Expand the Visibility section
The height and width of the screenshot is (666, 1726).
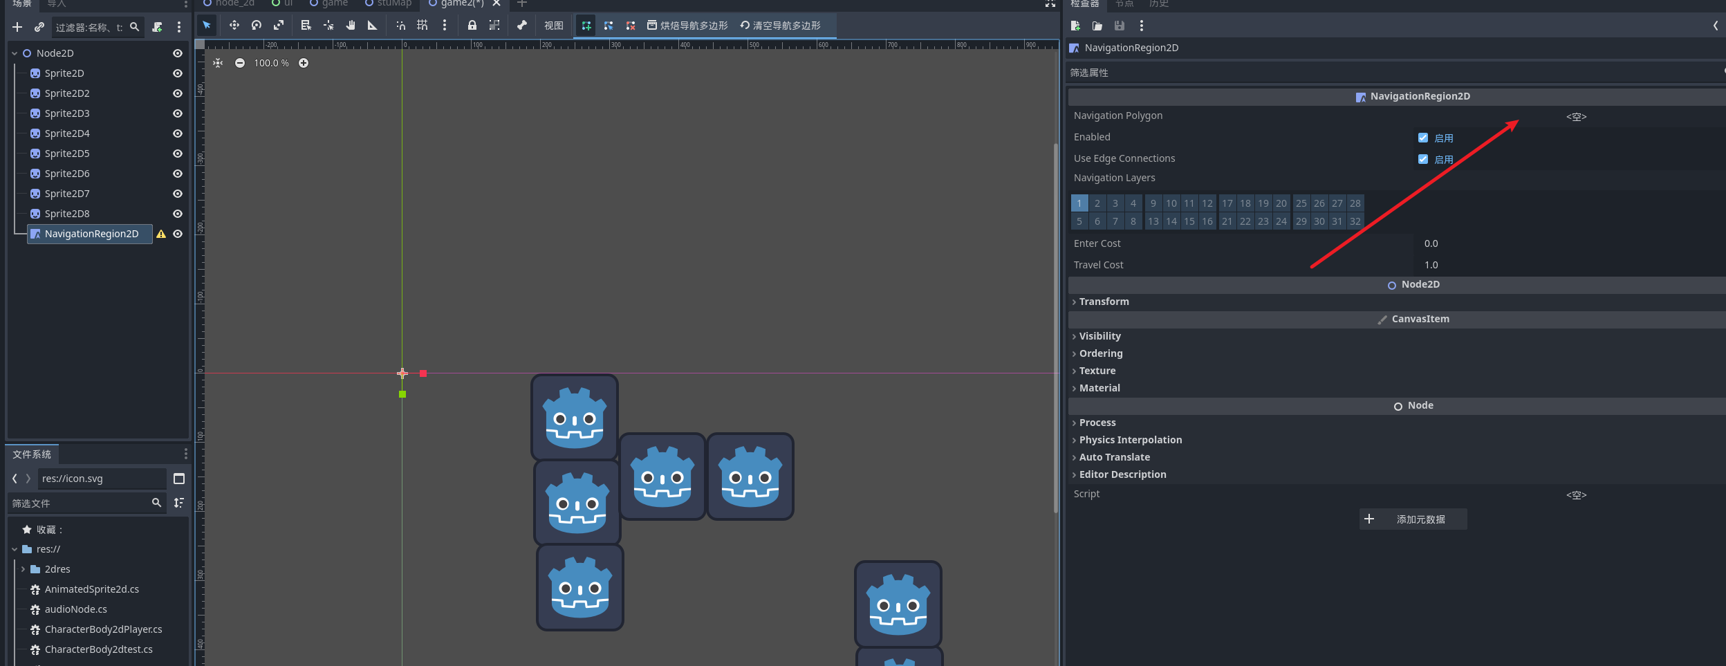click(1099, 336)
